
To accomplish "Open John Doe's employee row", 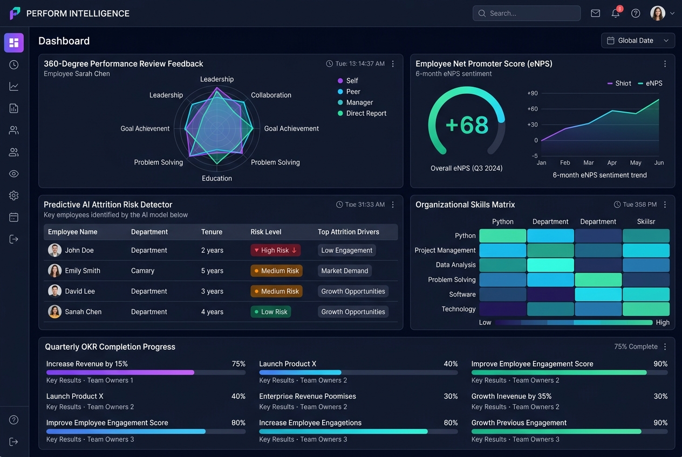I will pos(221,250).
